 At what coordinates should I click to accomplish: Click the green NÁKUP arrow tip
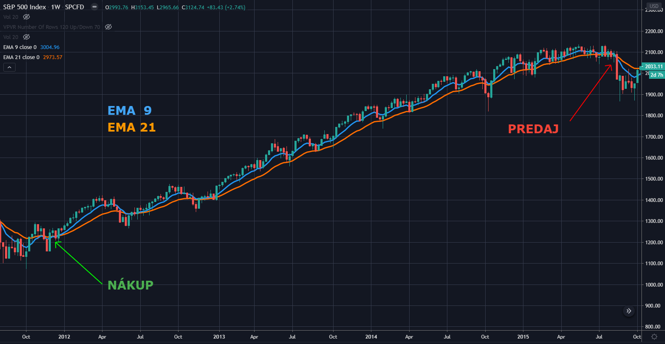click(x=56, y=243)
